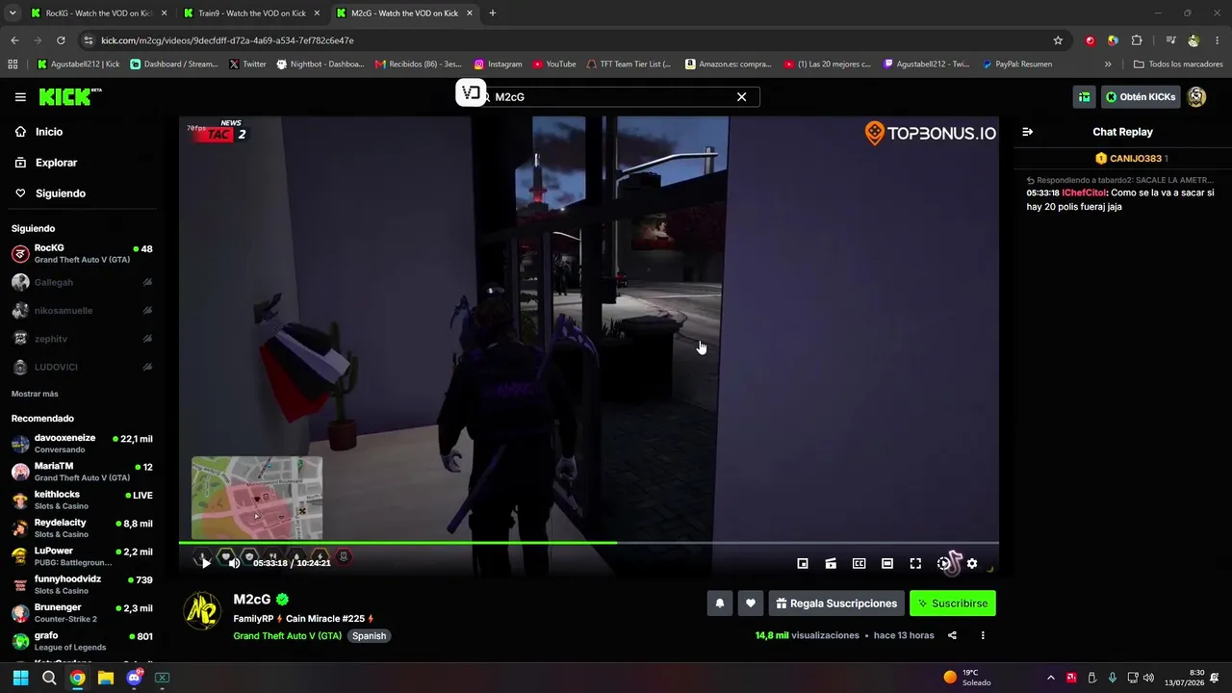Open grafo recommended channel
1232x693 pixels.
coord(82,641)
